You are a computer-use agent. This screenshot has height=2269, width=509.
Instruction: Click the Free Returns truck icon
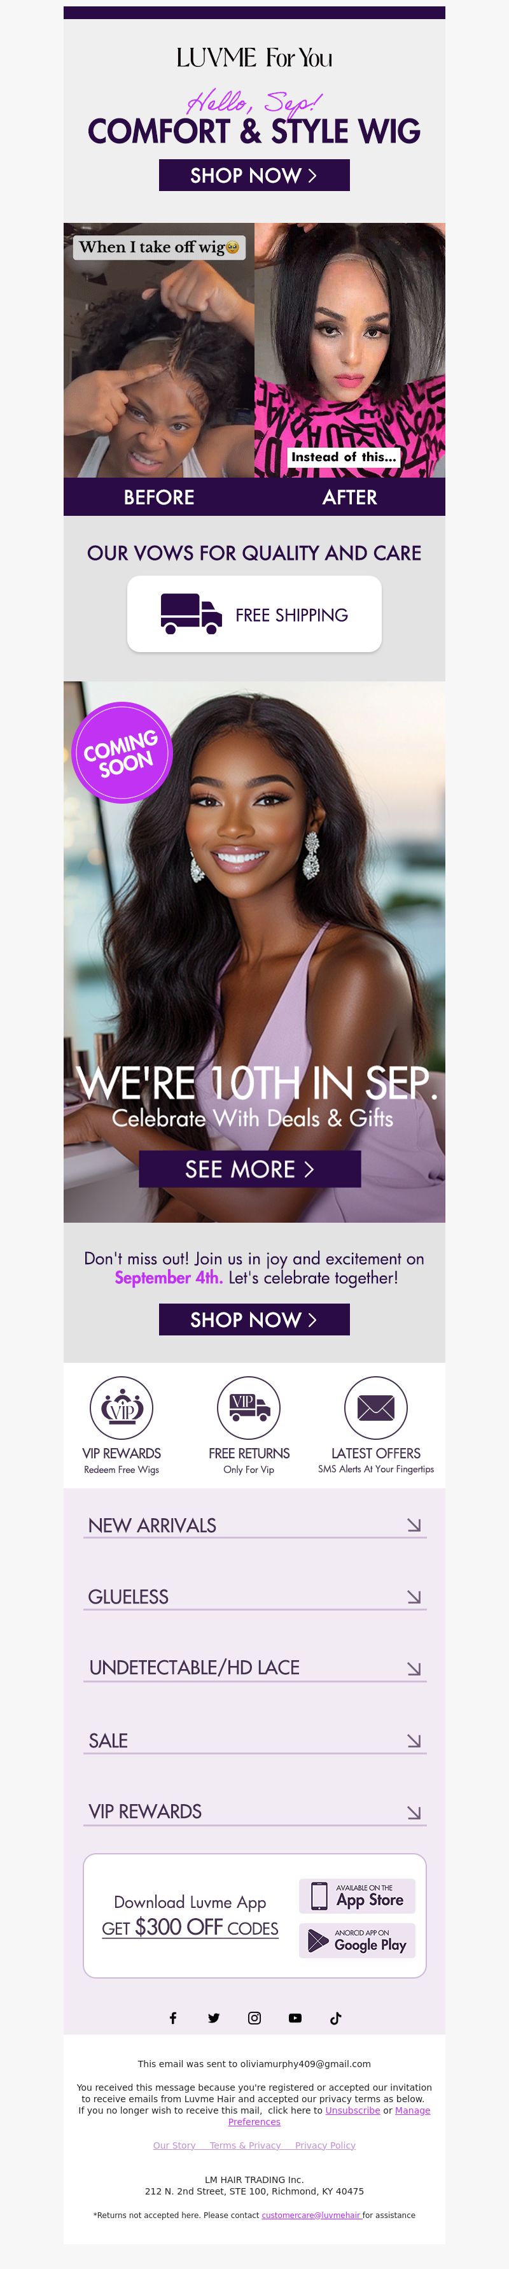click(249, 1407)
